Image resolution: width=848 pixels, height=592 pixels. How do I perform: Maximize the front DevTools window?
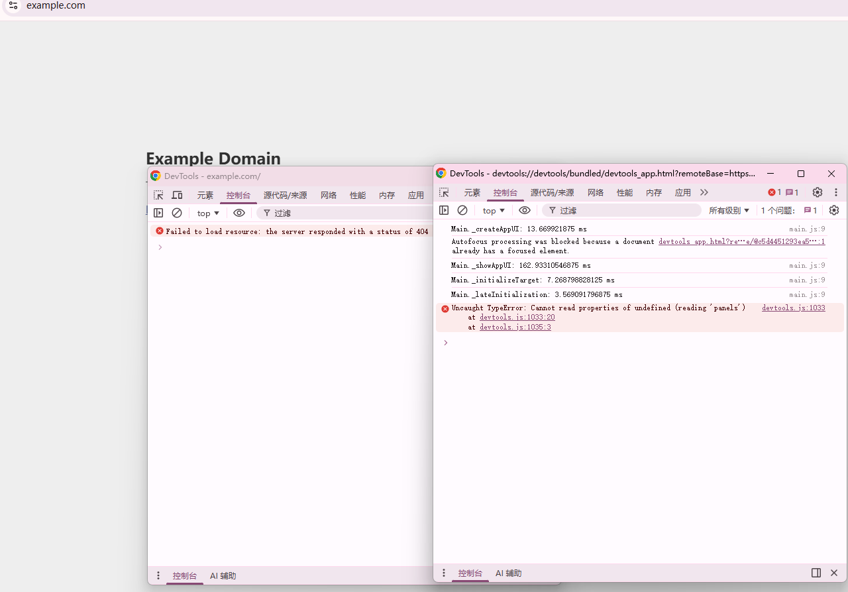(x=801, y=174)
